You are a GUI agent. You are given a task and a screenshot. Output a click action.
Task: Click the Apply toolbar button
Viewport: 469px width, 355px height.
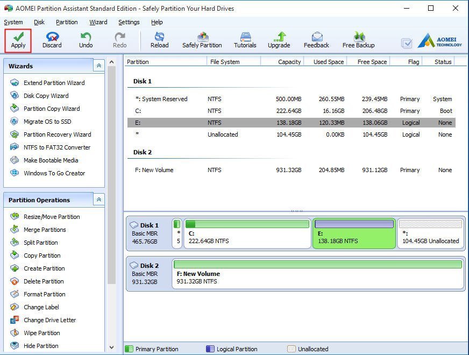click(x=18, y=40)
